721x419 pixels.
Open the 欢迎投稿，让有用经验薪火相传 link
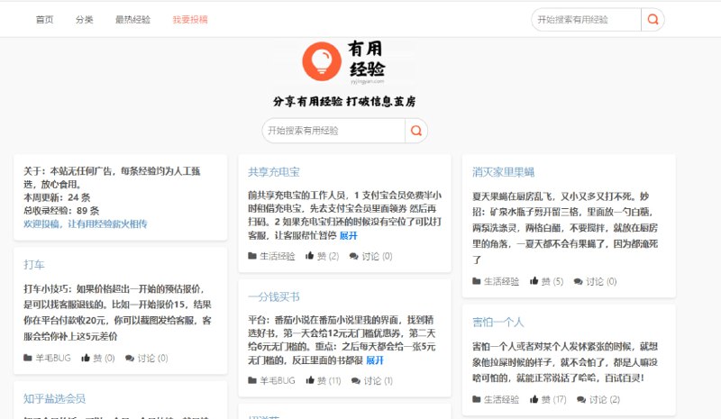(86, 224)
